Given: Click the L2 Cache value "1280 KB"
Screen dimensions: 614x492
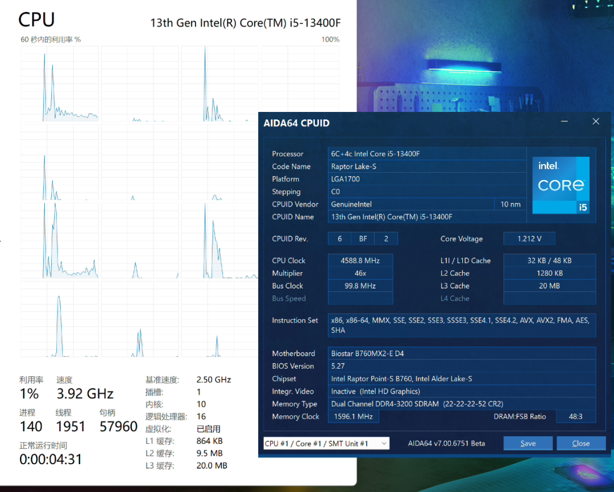Looking at the screenshot, I should point(549,273).
